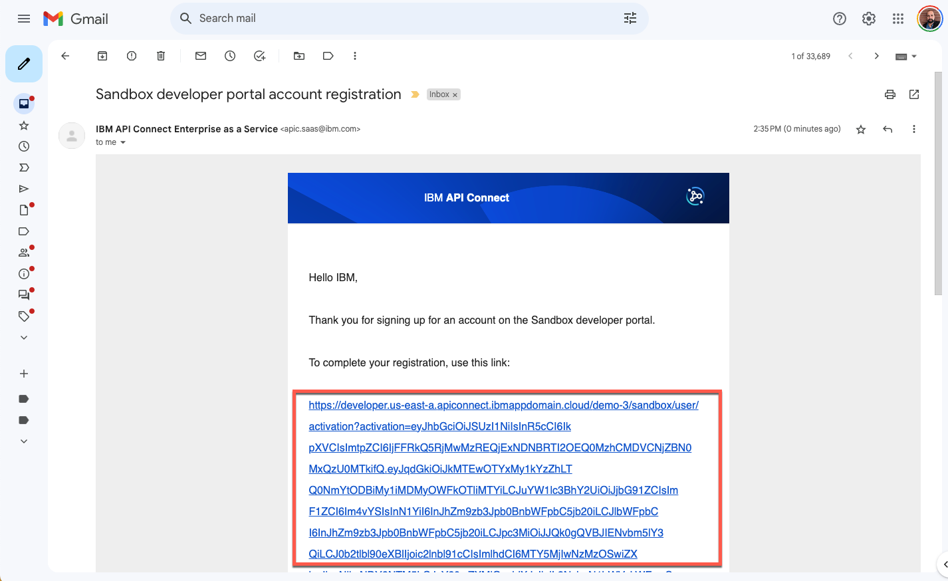Screen dimensions: 948x581
Task: Remove the Inbox label from email
Action: (x=455, y=95)
